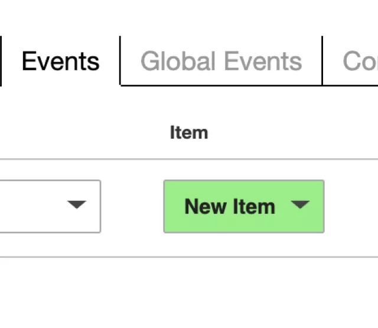Click the black caret icon in white dropdown
Viewport: 378px width, 328px height.
pyautogui.click(x=77, y=205)
